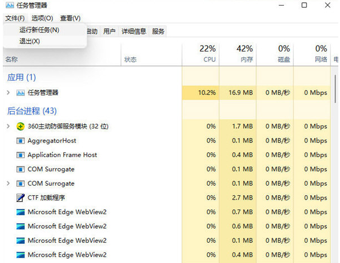Sort processes by the 磁盘 column

pyautogui.click(x=275, y=55)
